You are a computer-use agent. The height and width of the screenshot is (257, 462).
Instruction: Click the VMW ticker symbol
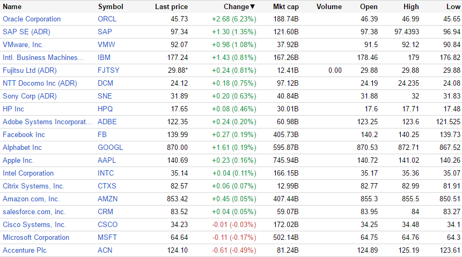[x=106, y=45]
